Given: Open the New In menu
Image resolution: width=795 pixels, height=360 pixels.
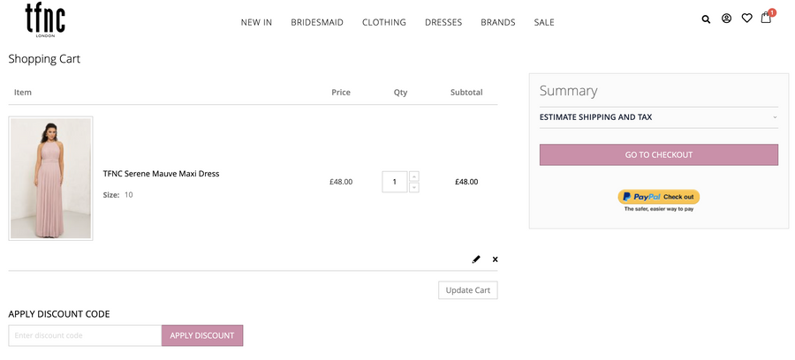Looking at the screenshot, I should [x=256, y=22].
